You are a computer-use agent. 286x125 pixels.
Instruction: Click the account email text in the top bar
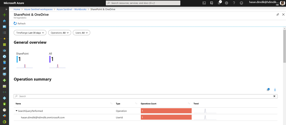pos(264,2)
